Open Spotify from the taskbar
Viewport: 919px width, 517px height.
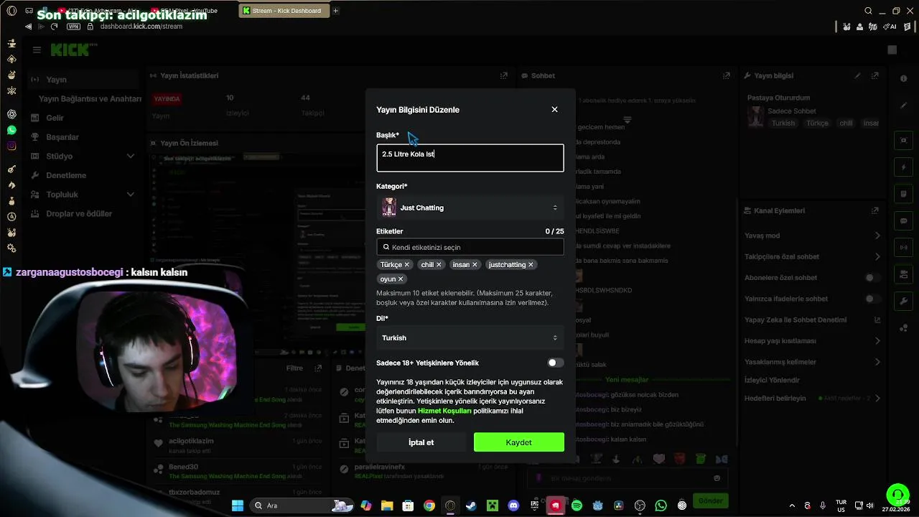(x=577, y=506)
